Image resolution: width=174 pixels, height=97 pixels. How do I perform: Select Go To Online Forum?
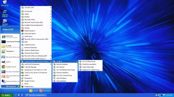(91, 61)
